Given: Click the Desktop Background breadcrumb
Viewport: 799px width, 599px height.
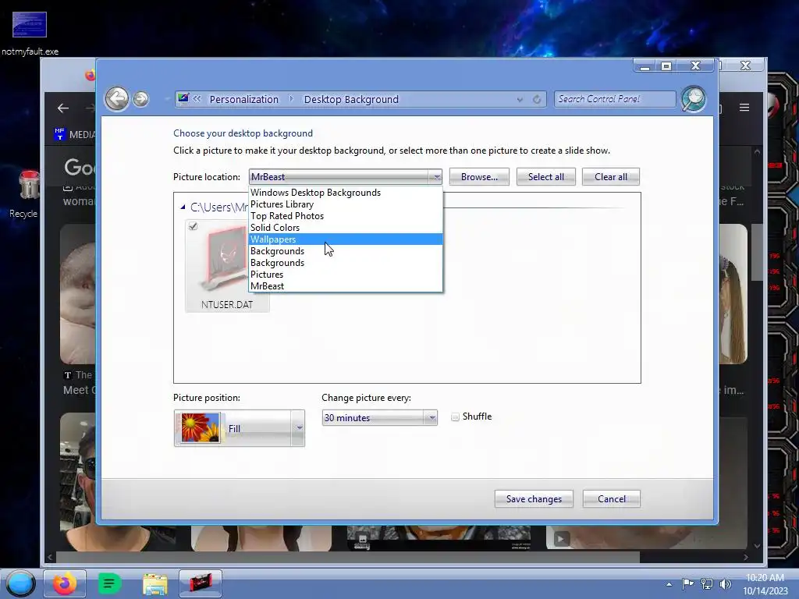Looking at the screenshot, I should click(x=351, y=99).
